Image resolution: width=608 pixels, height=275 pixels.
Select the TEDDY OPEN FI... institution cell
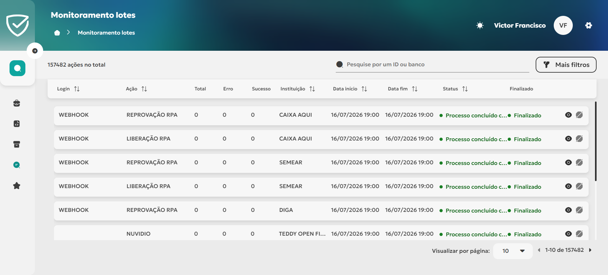[x=302, y=234]
